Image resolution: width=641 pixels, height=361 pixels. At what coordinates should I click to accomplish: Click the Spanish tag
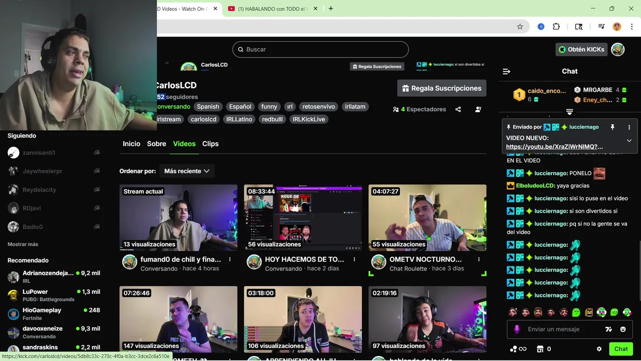tap(208, 106)
